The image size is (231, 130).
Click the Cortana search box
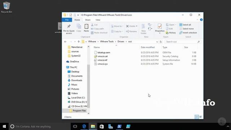(40, 126)
